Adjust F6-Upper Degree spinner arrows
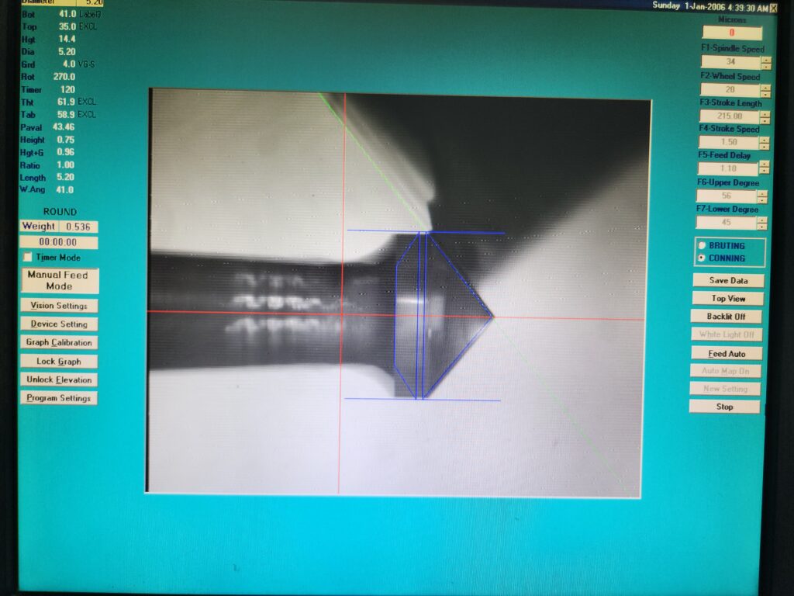This screenshot has width=794, height=596. click(765, 196)
